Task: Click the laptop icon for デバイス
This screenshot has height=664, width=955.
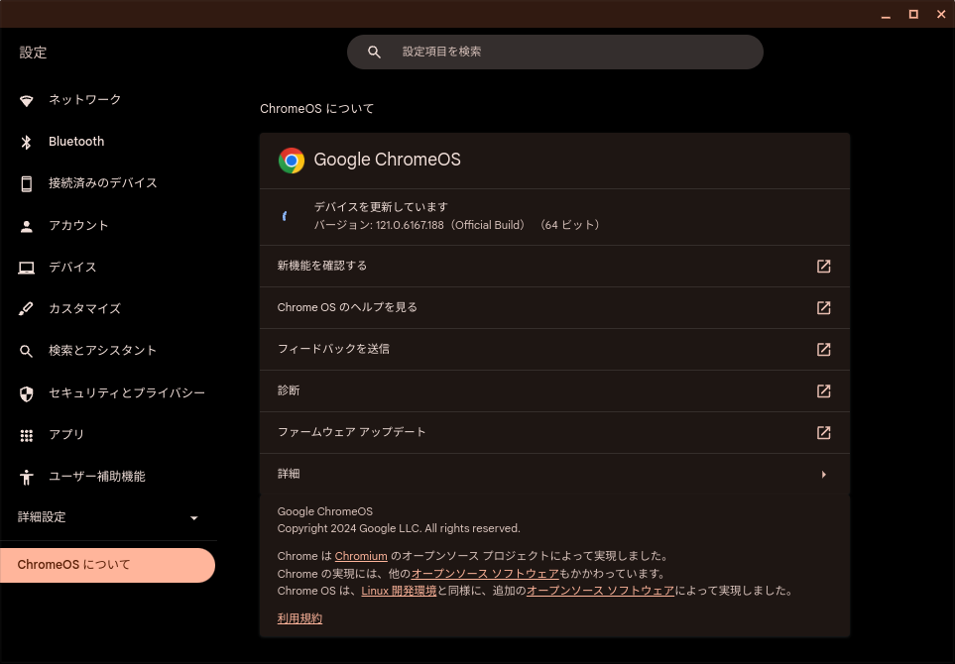Action: (26, 268)
